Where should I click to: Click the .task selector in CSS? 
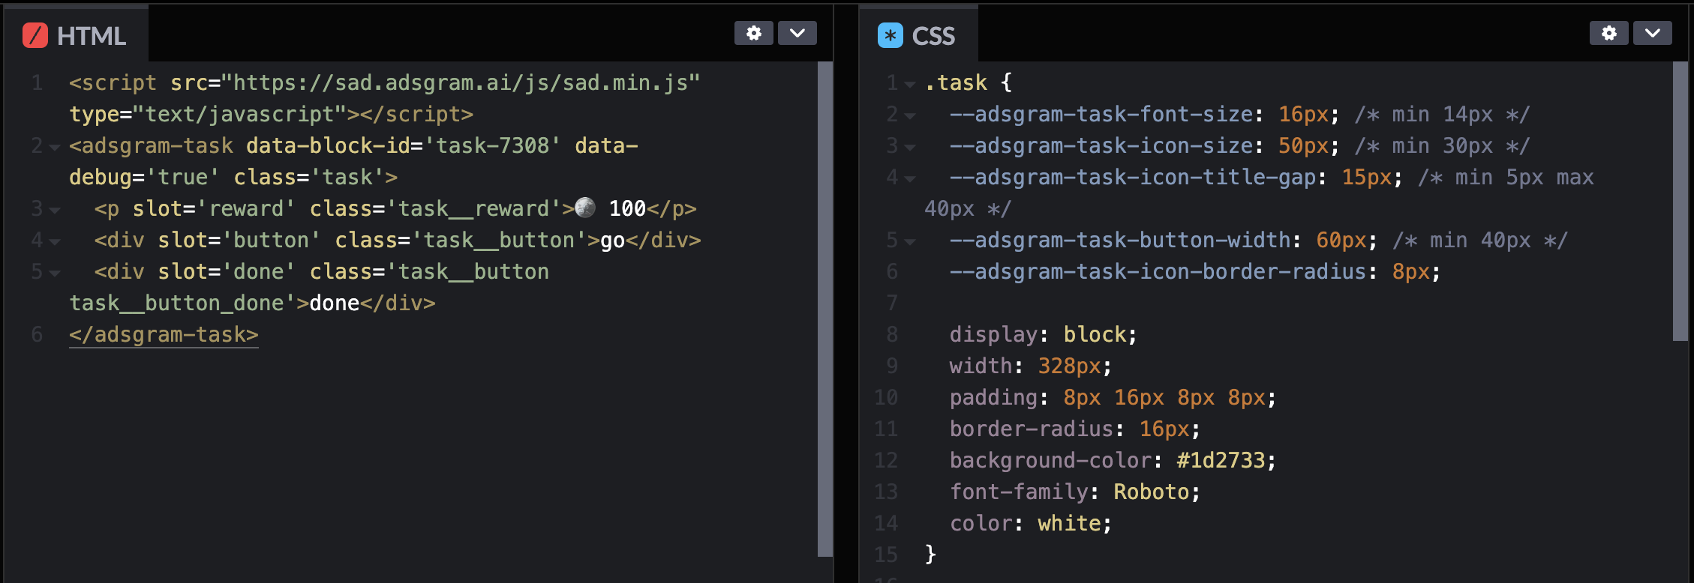click(x=956, y=82)
